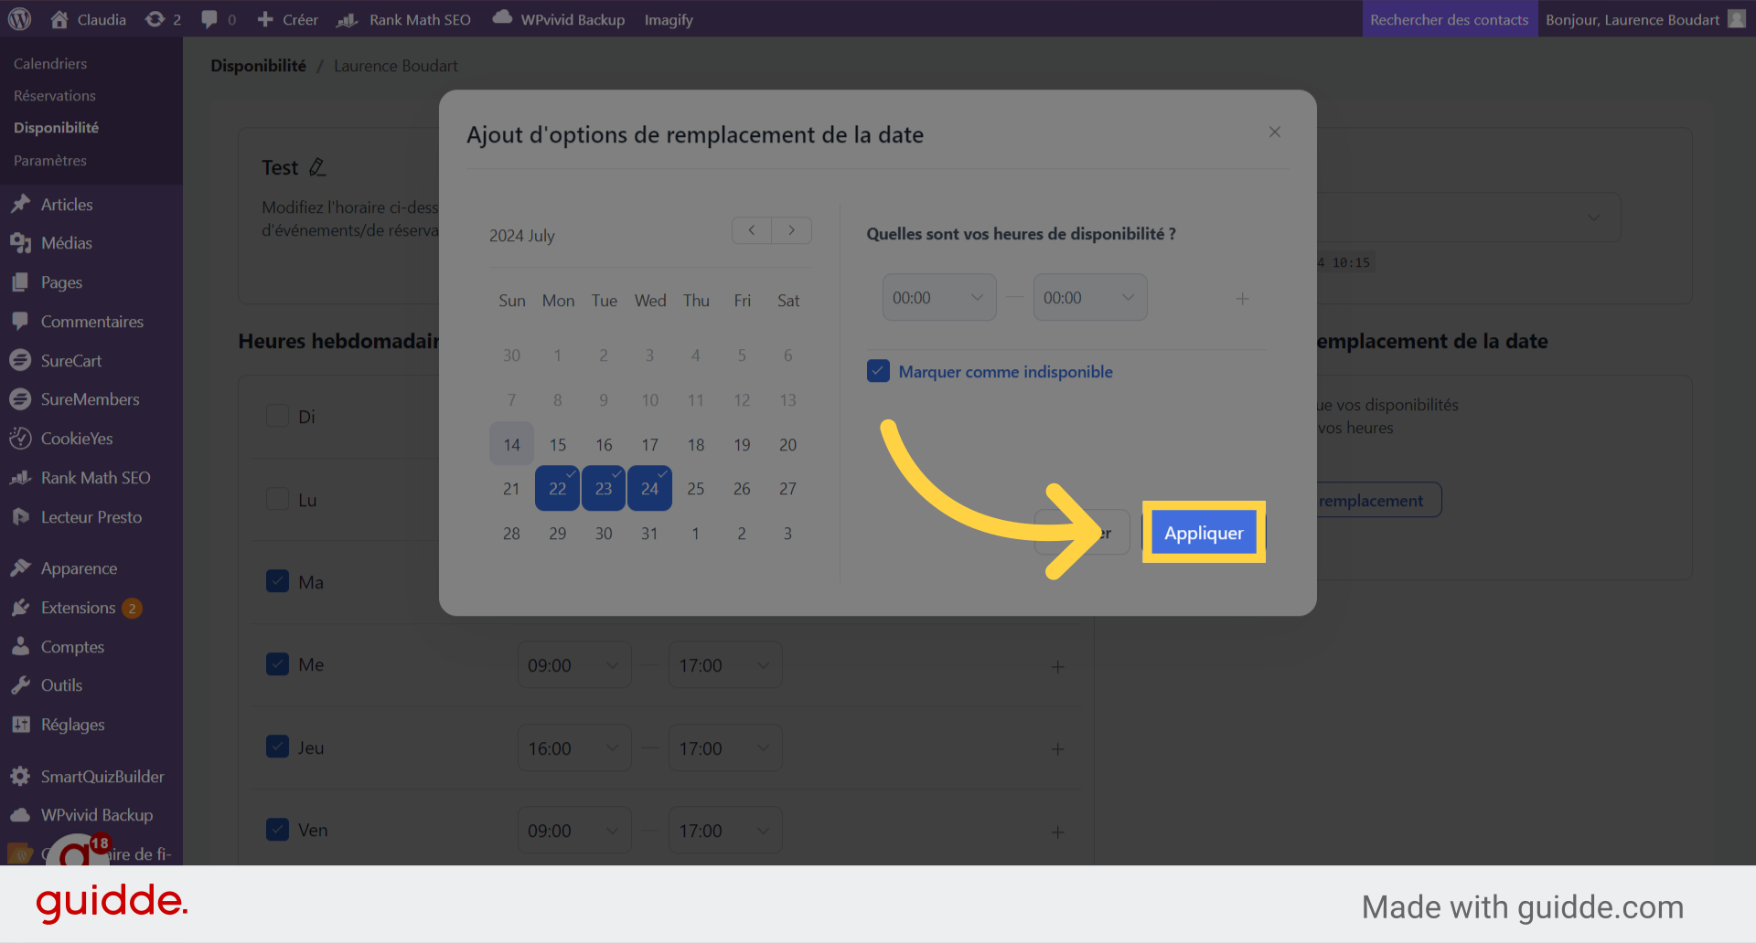
Task: Go to next month in calendar
Action: coord(791,230)
